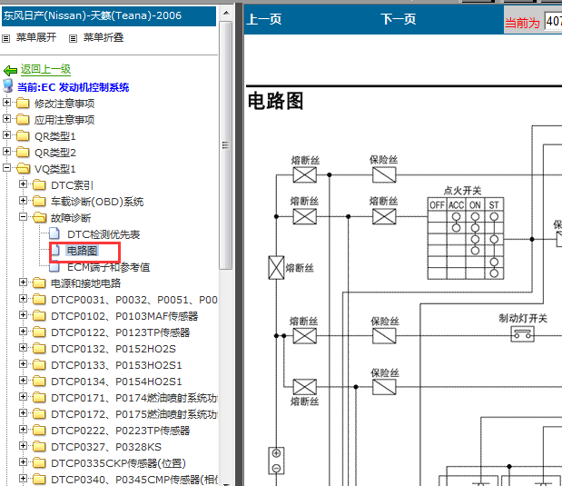Expand the QR类型2 node
This screenshot has width=562, height=486.
(6, 152)
